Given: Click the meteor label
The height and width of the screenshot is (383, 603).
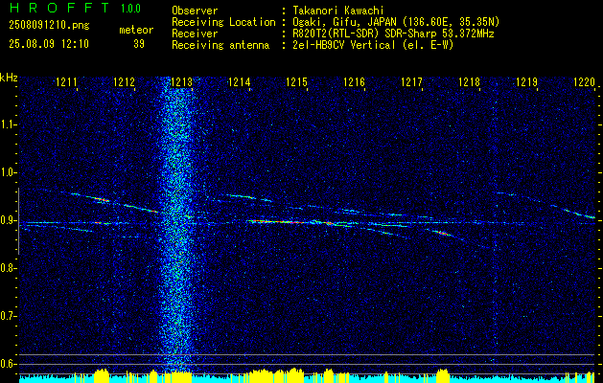Looking at the screenshot, I should click(x=136, y=30).
